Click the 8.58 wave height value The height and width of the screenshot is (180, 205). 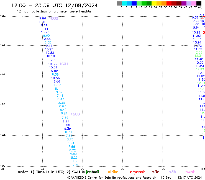(48, 42)
